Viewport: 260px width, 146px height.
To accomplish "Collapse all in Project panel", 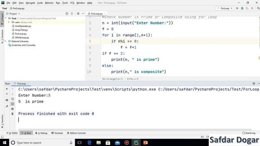I will pyautogui.click(x=72, y=13).
